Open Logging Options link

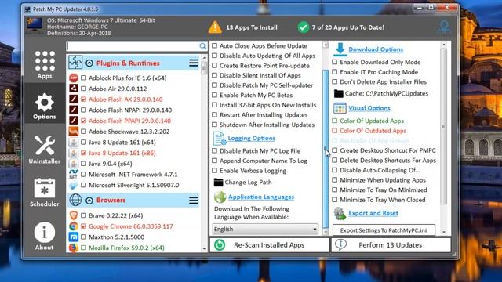click(x=251, y=138)
